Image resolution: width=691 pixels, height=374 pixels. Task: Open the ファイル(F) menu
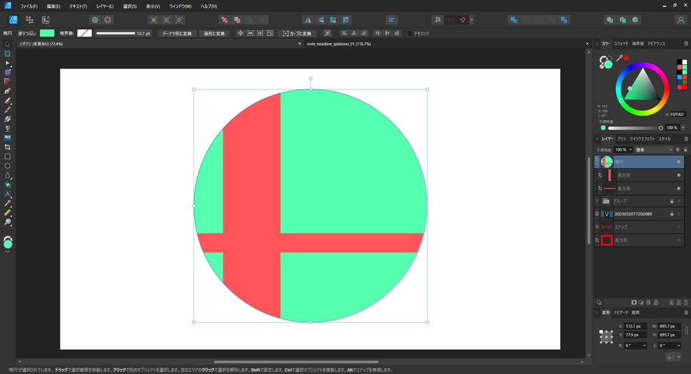29,6
